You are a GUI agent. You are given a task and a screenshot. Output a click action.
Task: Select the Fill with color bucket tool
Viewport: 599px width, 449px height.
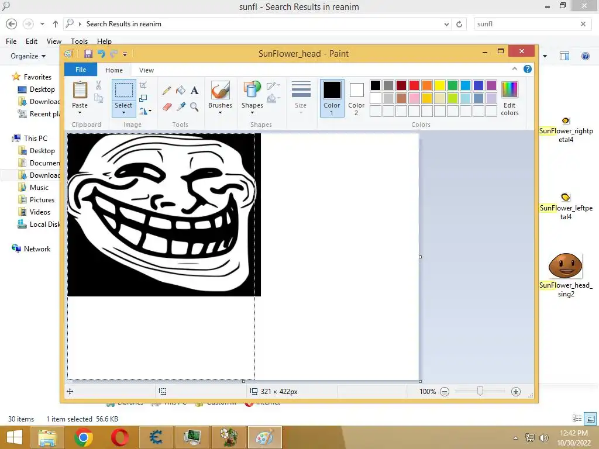(180, 91)
